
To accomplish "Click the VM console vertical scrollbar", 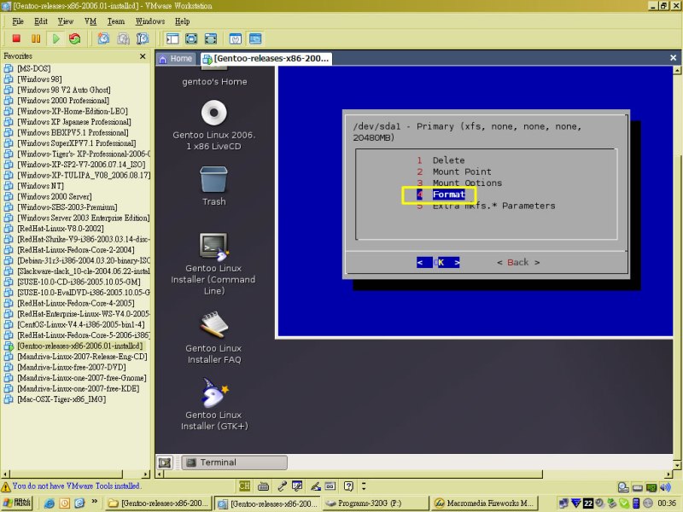I will coord(677,267).
